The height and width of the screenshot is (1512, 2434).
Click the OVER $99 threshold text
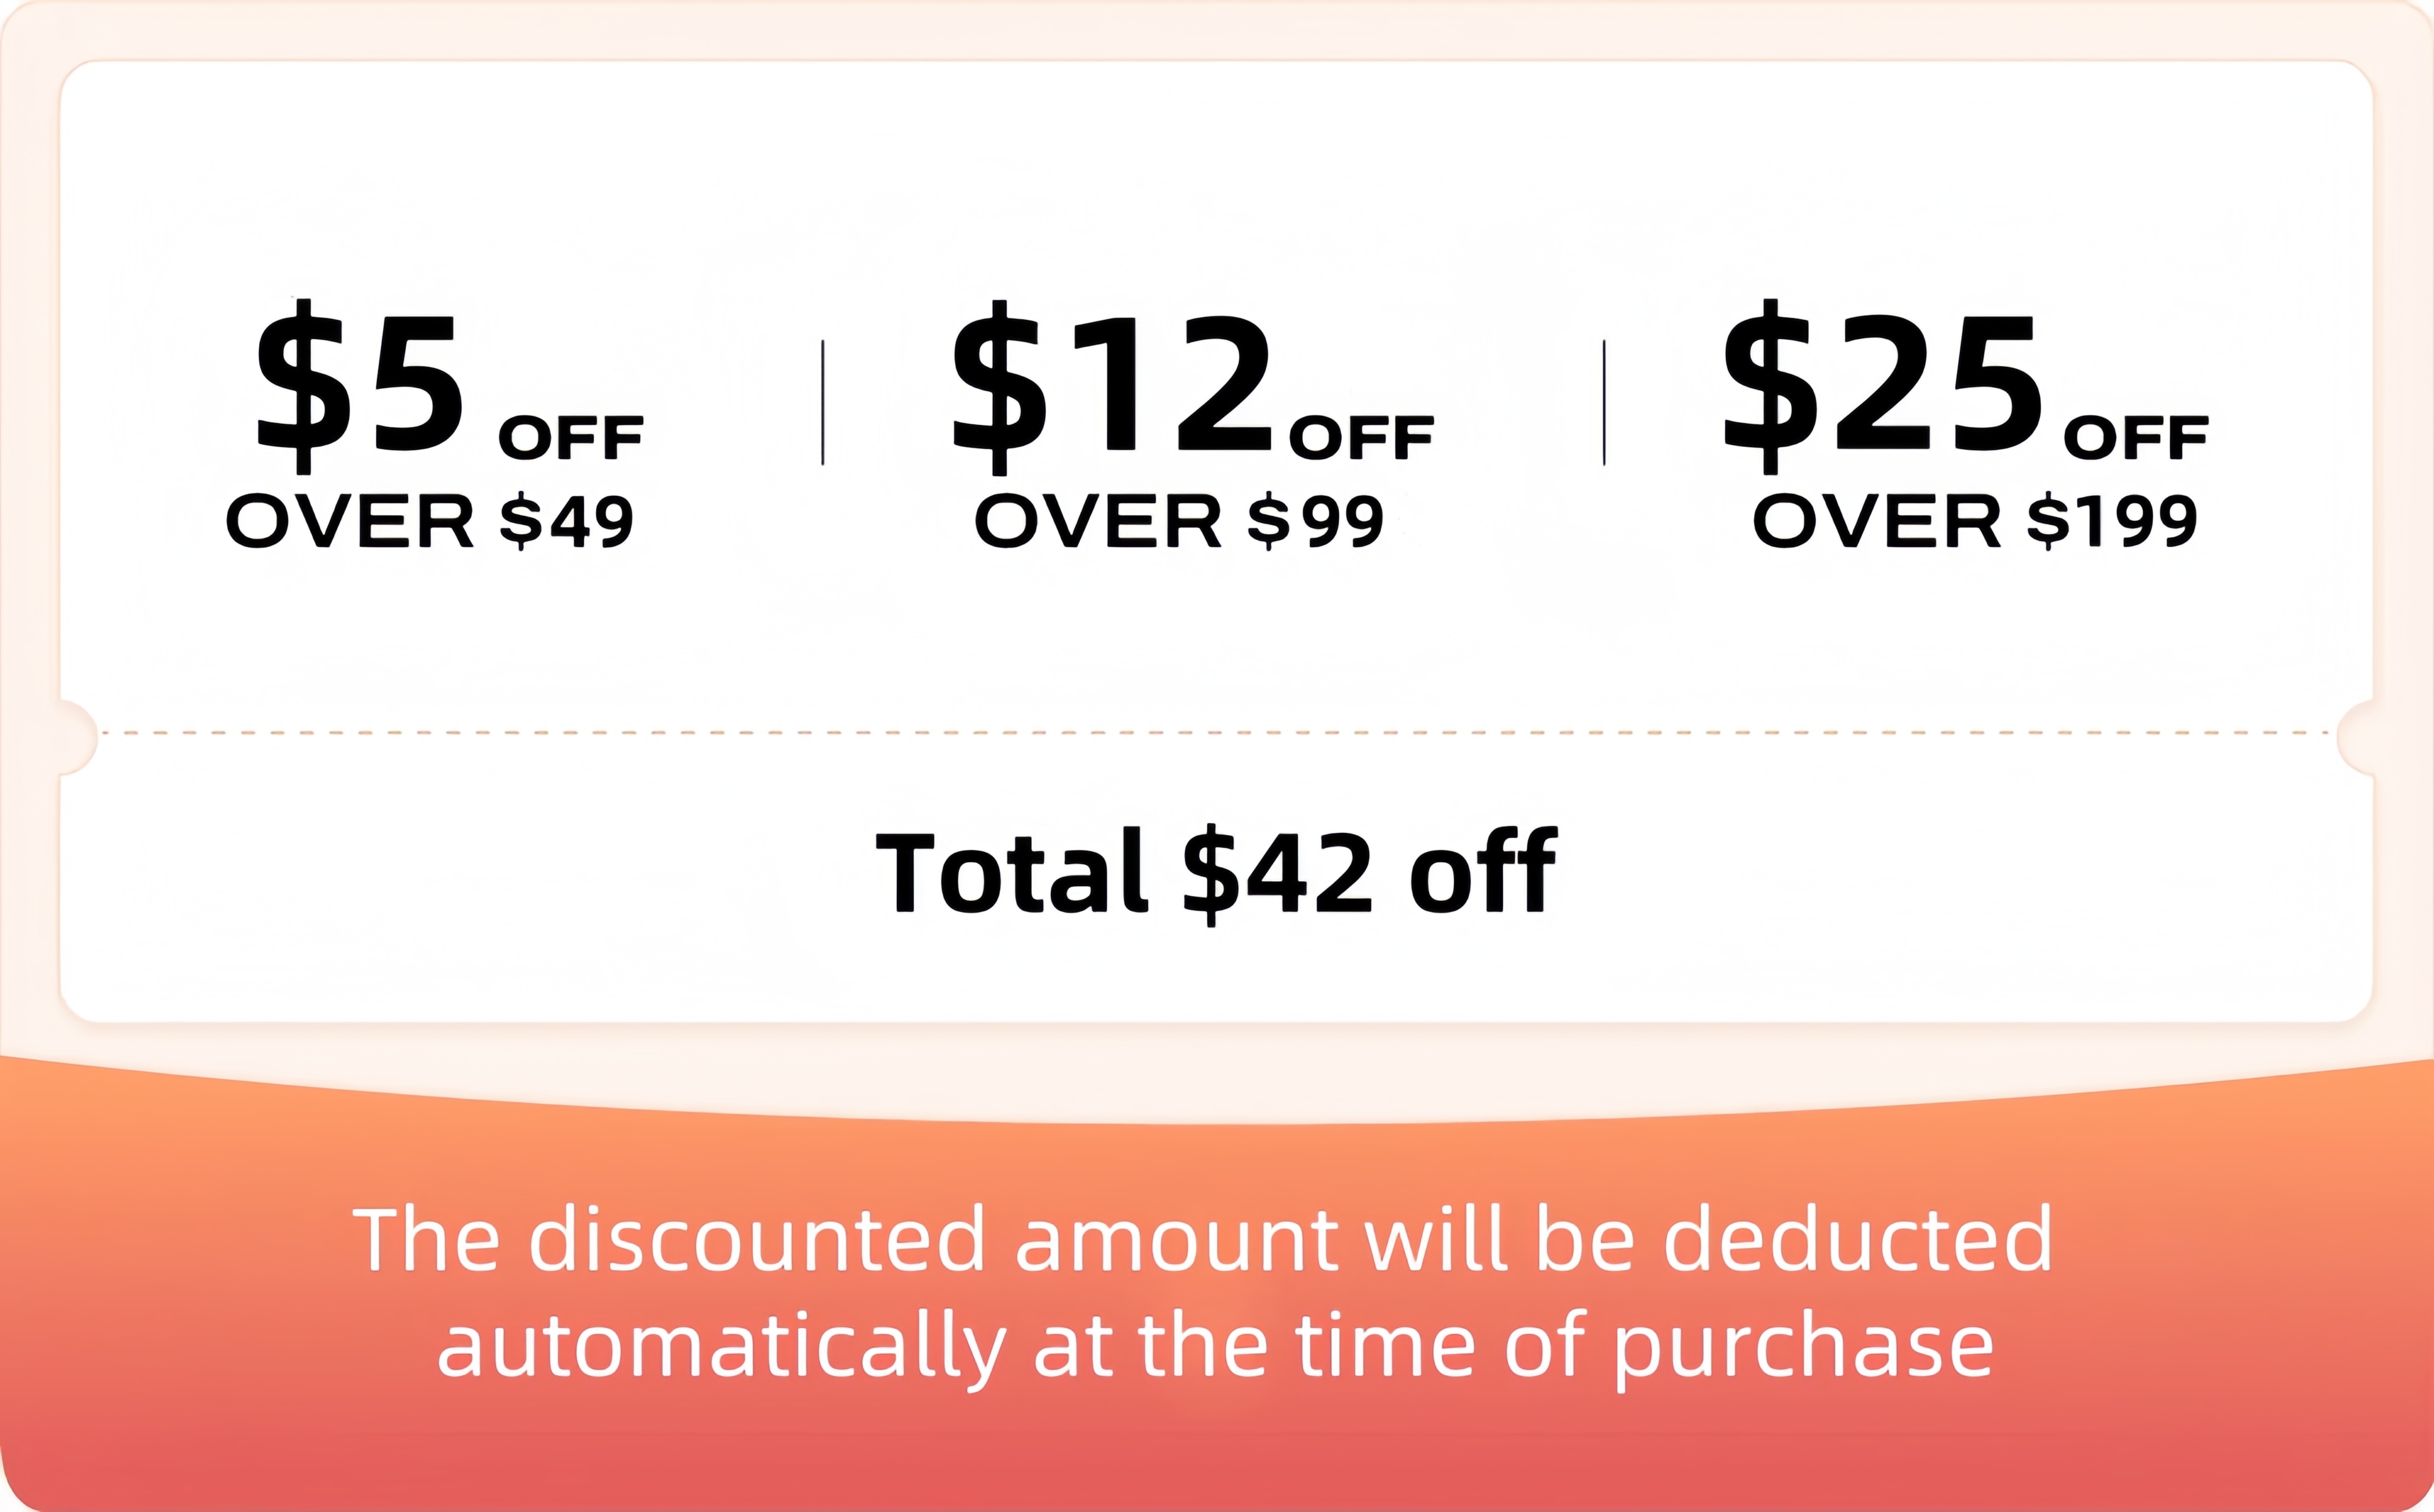[x=1180, y=521]
